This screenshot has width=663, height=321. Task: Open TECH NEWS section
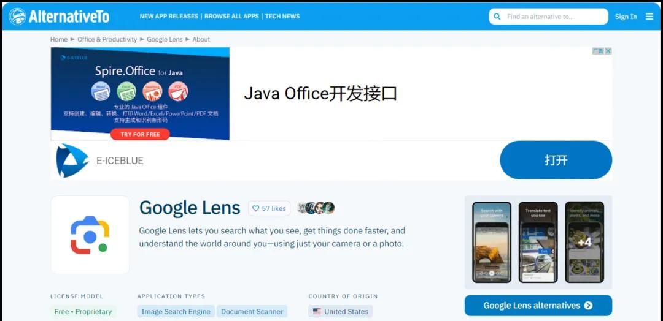[282, 16]
